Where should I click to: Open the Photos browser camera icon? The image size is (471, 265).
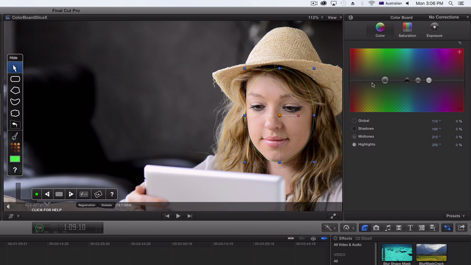pos(376,228)
